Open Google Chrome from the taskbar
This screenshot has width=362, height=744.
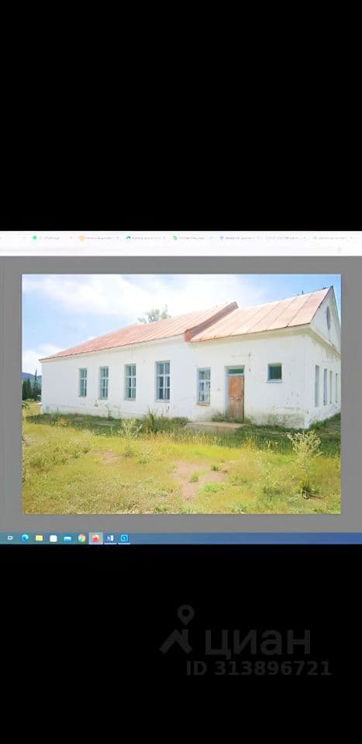(x=81, y=538)
